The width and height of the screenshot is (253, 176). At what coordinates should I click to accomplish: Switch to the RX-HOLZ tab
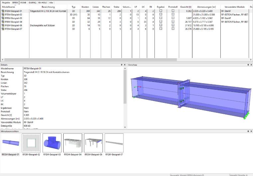43,3
